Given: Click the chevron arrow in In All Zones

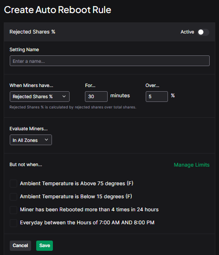Looking at the screenshot, I should click(x=46, y=140).
